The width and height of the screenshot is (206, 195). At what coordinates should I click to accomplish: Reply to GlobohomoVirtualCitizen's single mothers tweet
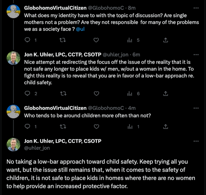click(28, 40)
